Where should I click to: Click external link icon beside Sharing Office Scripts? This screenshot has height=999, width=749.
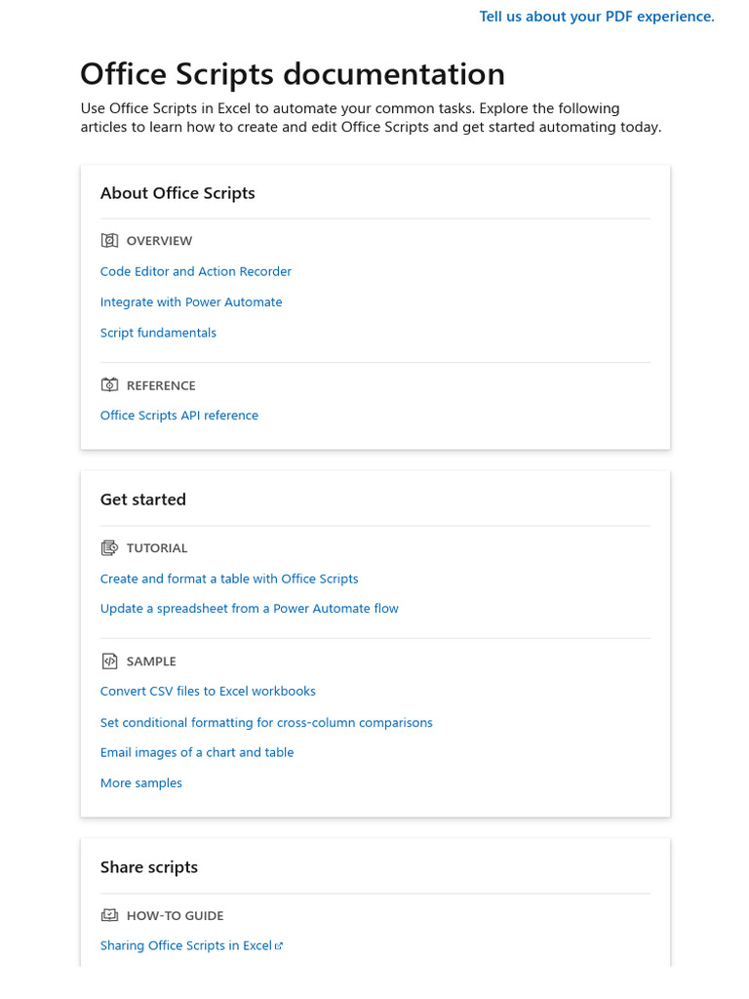[x=279, y=946]
